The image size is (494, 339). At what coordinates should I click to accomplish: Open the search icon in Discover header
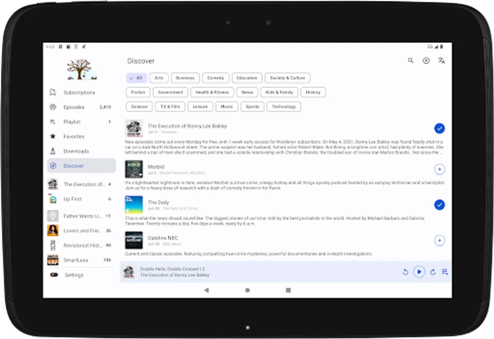(411, 61)
